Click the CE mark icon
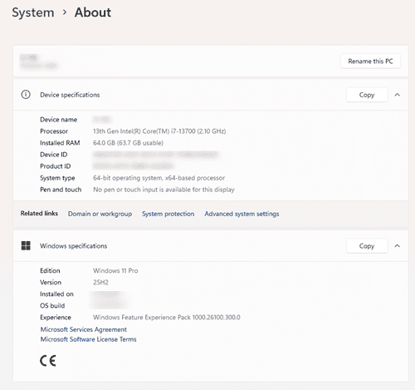Viewport: 415px width, 390px height. [48, 361]
